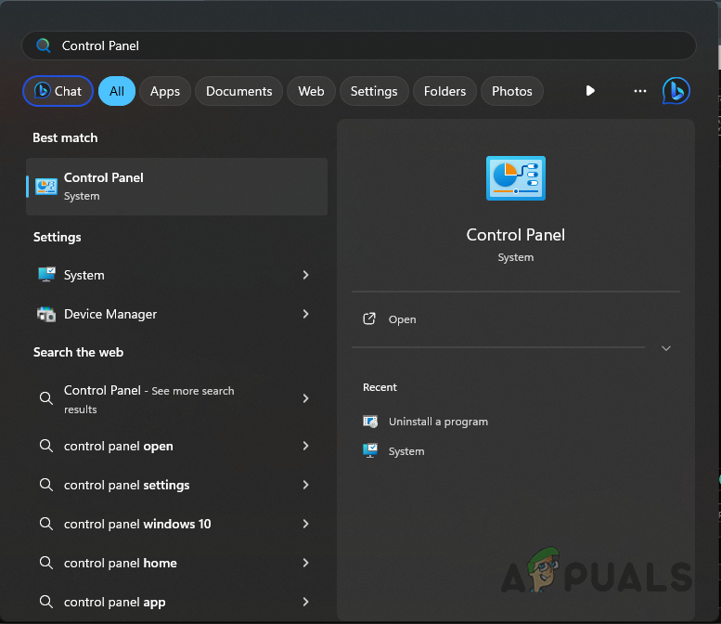721x624 pixels.
Task: Select the Chat filter tab
Action: pyautogui.click(x=58, y=91)
